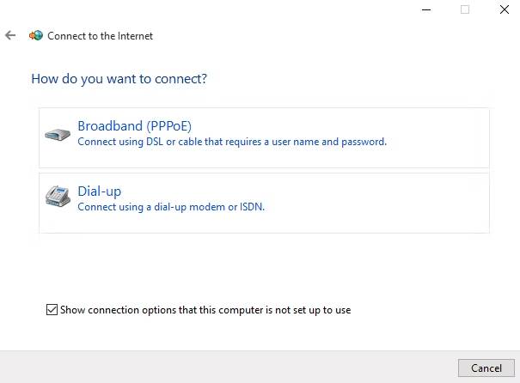Screen dimensions: 520x383
Task: Minimize the Connect to the Internet window
Action: pyautogui.click(x=426, y=9)
